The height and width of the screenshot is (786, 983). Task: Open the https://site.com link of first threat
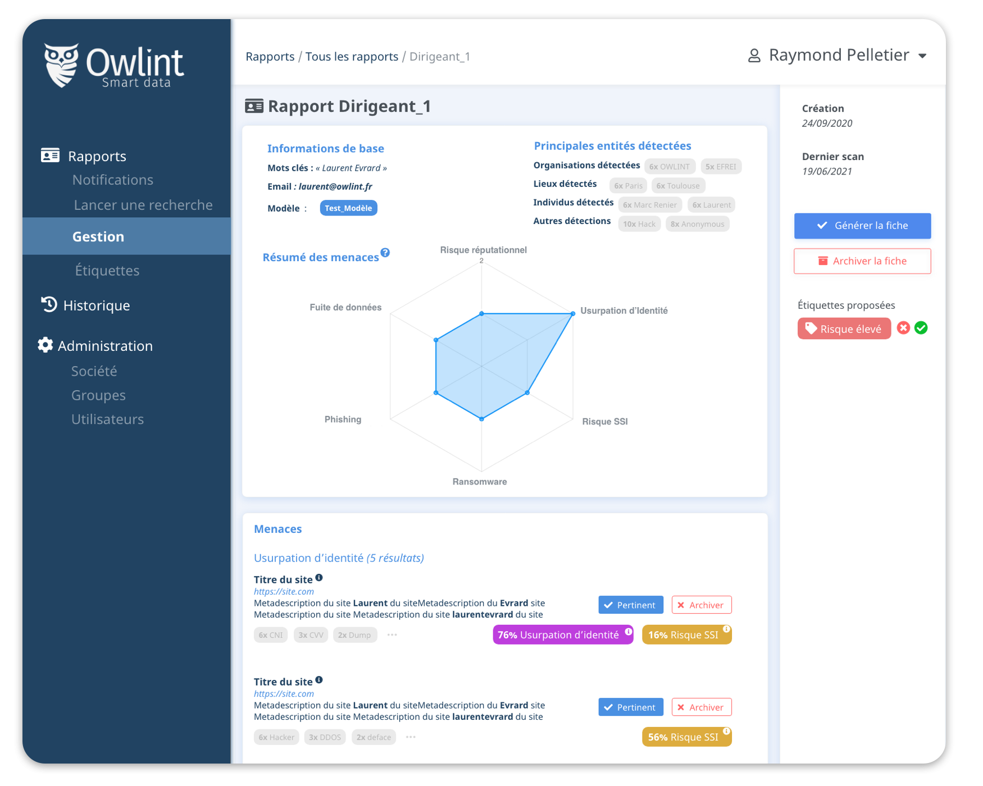[x=283, y=591]
